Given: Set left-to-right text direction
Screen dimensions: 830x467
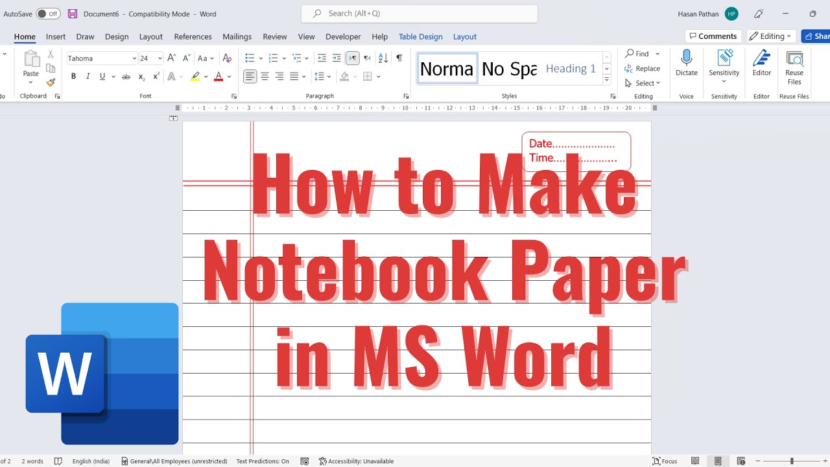Looking at the screenshot, I should (352, 58).
